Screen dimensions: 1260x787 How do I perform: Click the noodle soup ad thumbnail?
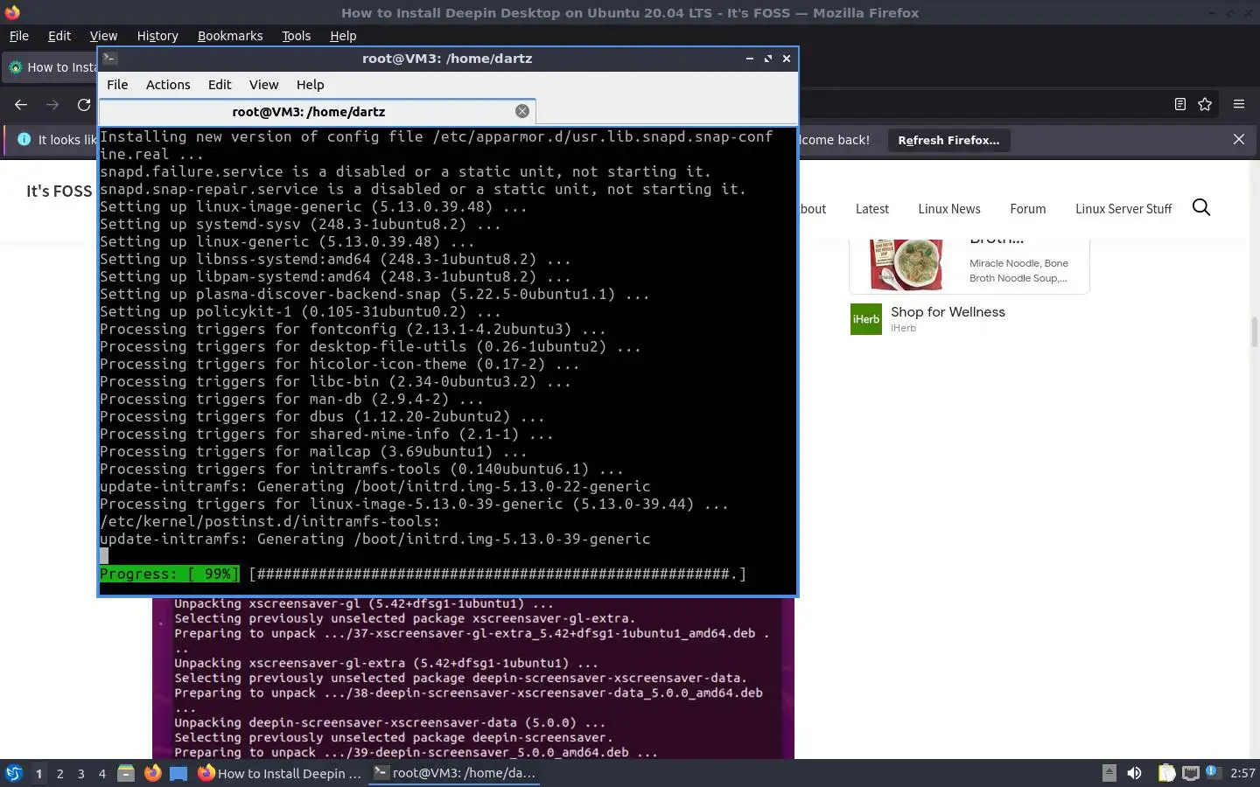906,264
